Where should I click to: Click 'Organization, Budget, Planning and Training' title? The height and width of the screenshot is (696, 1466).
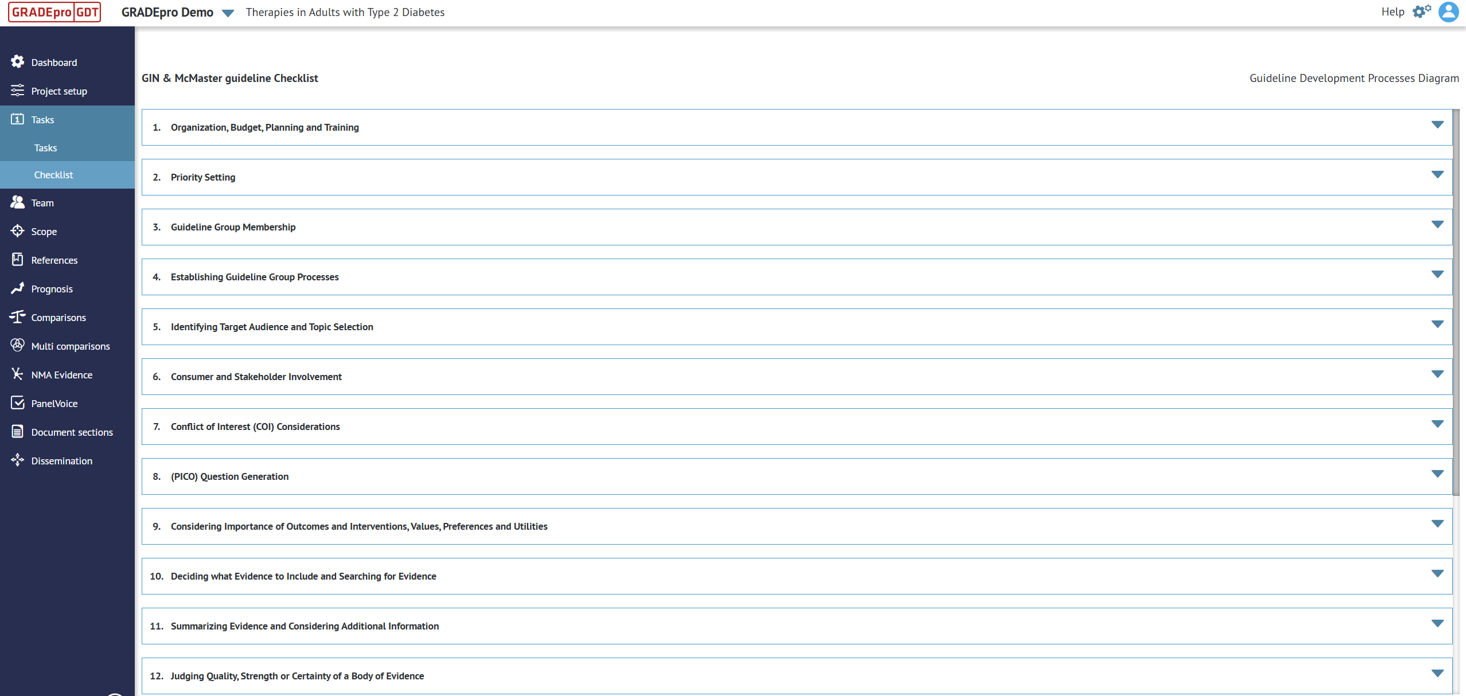tap(265, 127)
